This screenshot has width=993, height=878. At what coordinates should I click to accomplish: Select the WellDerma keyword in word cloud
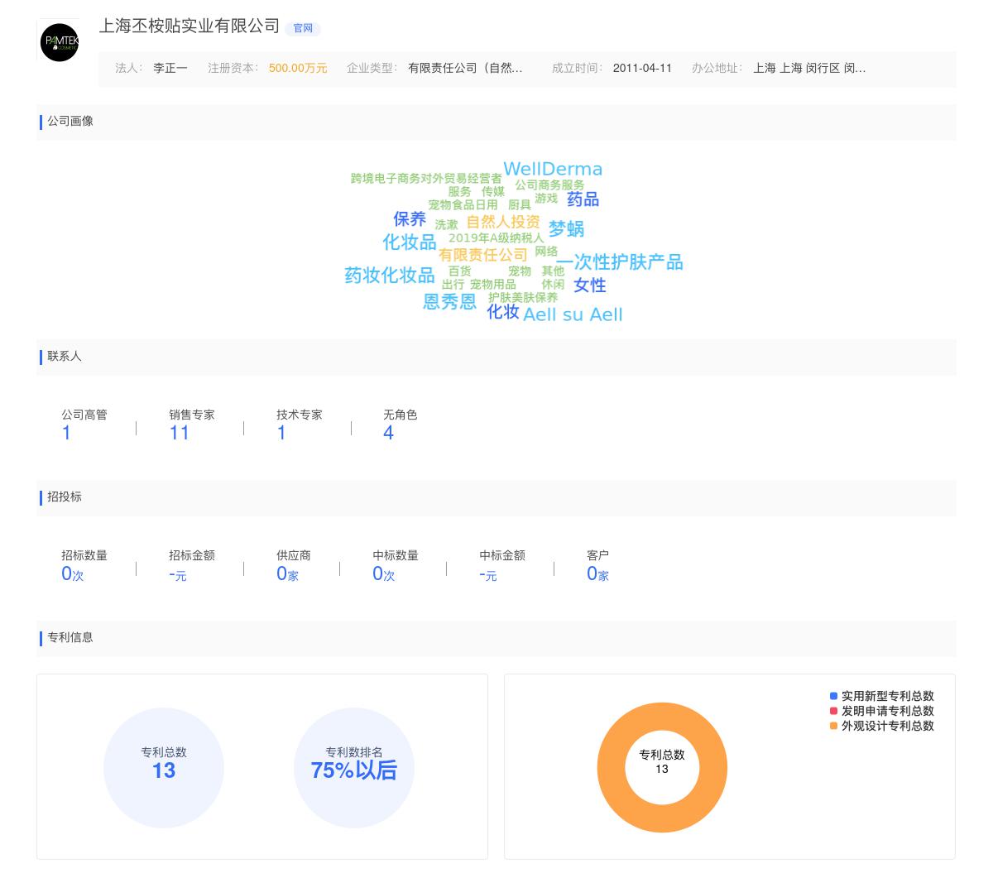pos(554,169)
